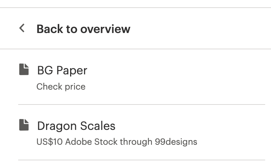This screenshot has height=164, width=271.
Task: Select 'US$10 Adobe Stock through 99designs' text
Action: pyautogui.click(x=117, y=142)
